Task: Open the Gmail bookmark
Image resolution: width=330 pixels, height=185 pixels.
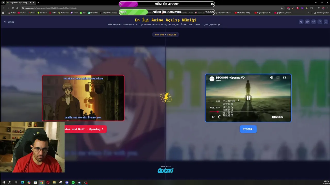Action: click(x=32, y=13)
